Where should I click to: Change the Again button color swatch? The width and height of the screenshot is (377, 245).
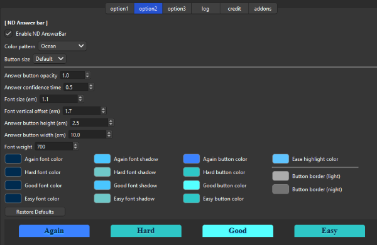pos(192,159)
